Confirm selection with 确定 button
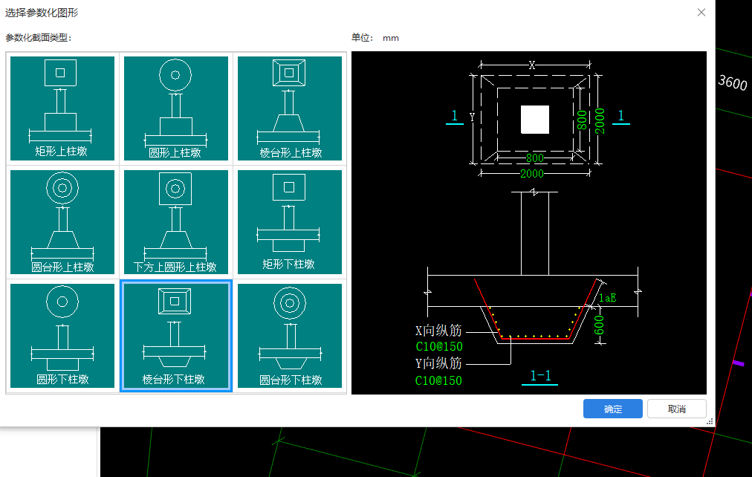This screenshot has height=477, width=752. click(x=612, y=409)
